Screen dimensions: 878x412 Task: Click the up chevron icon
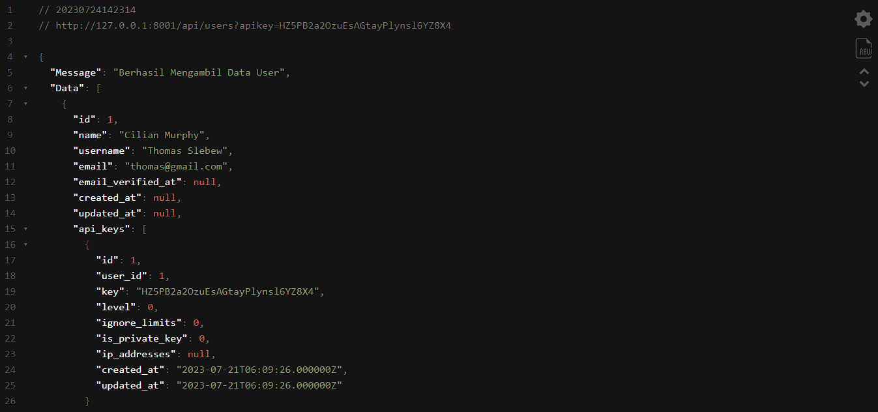864,71
